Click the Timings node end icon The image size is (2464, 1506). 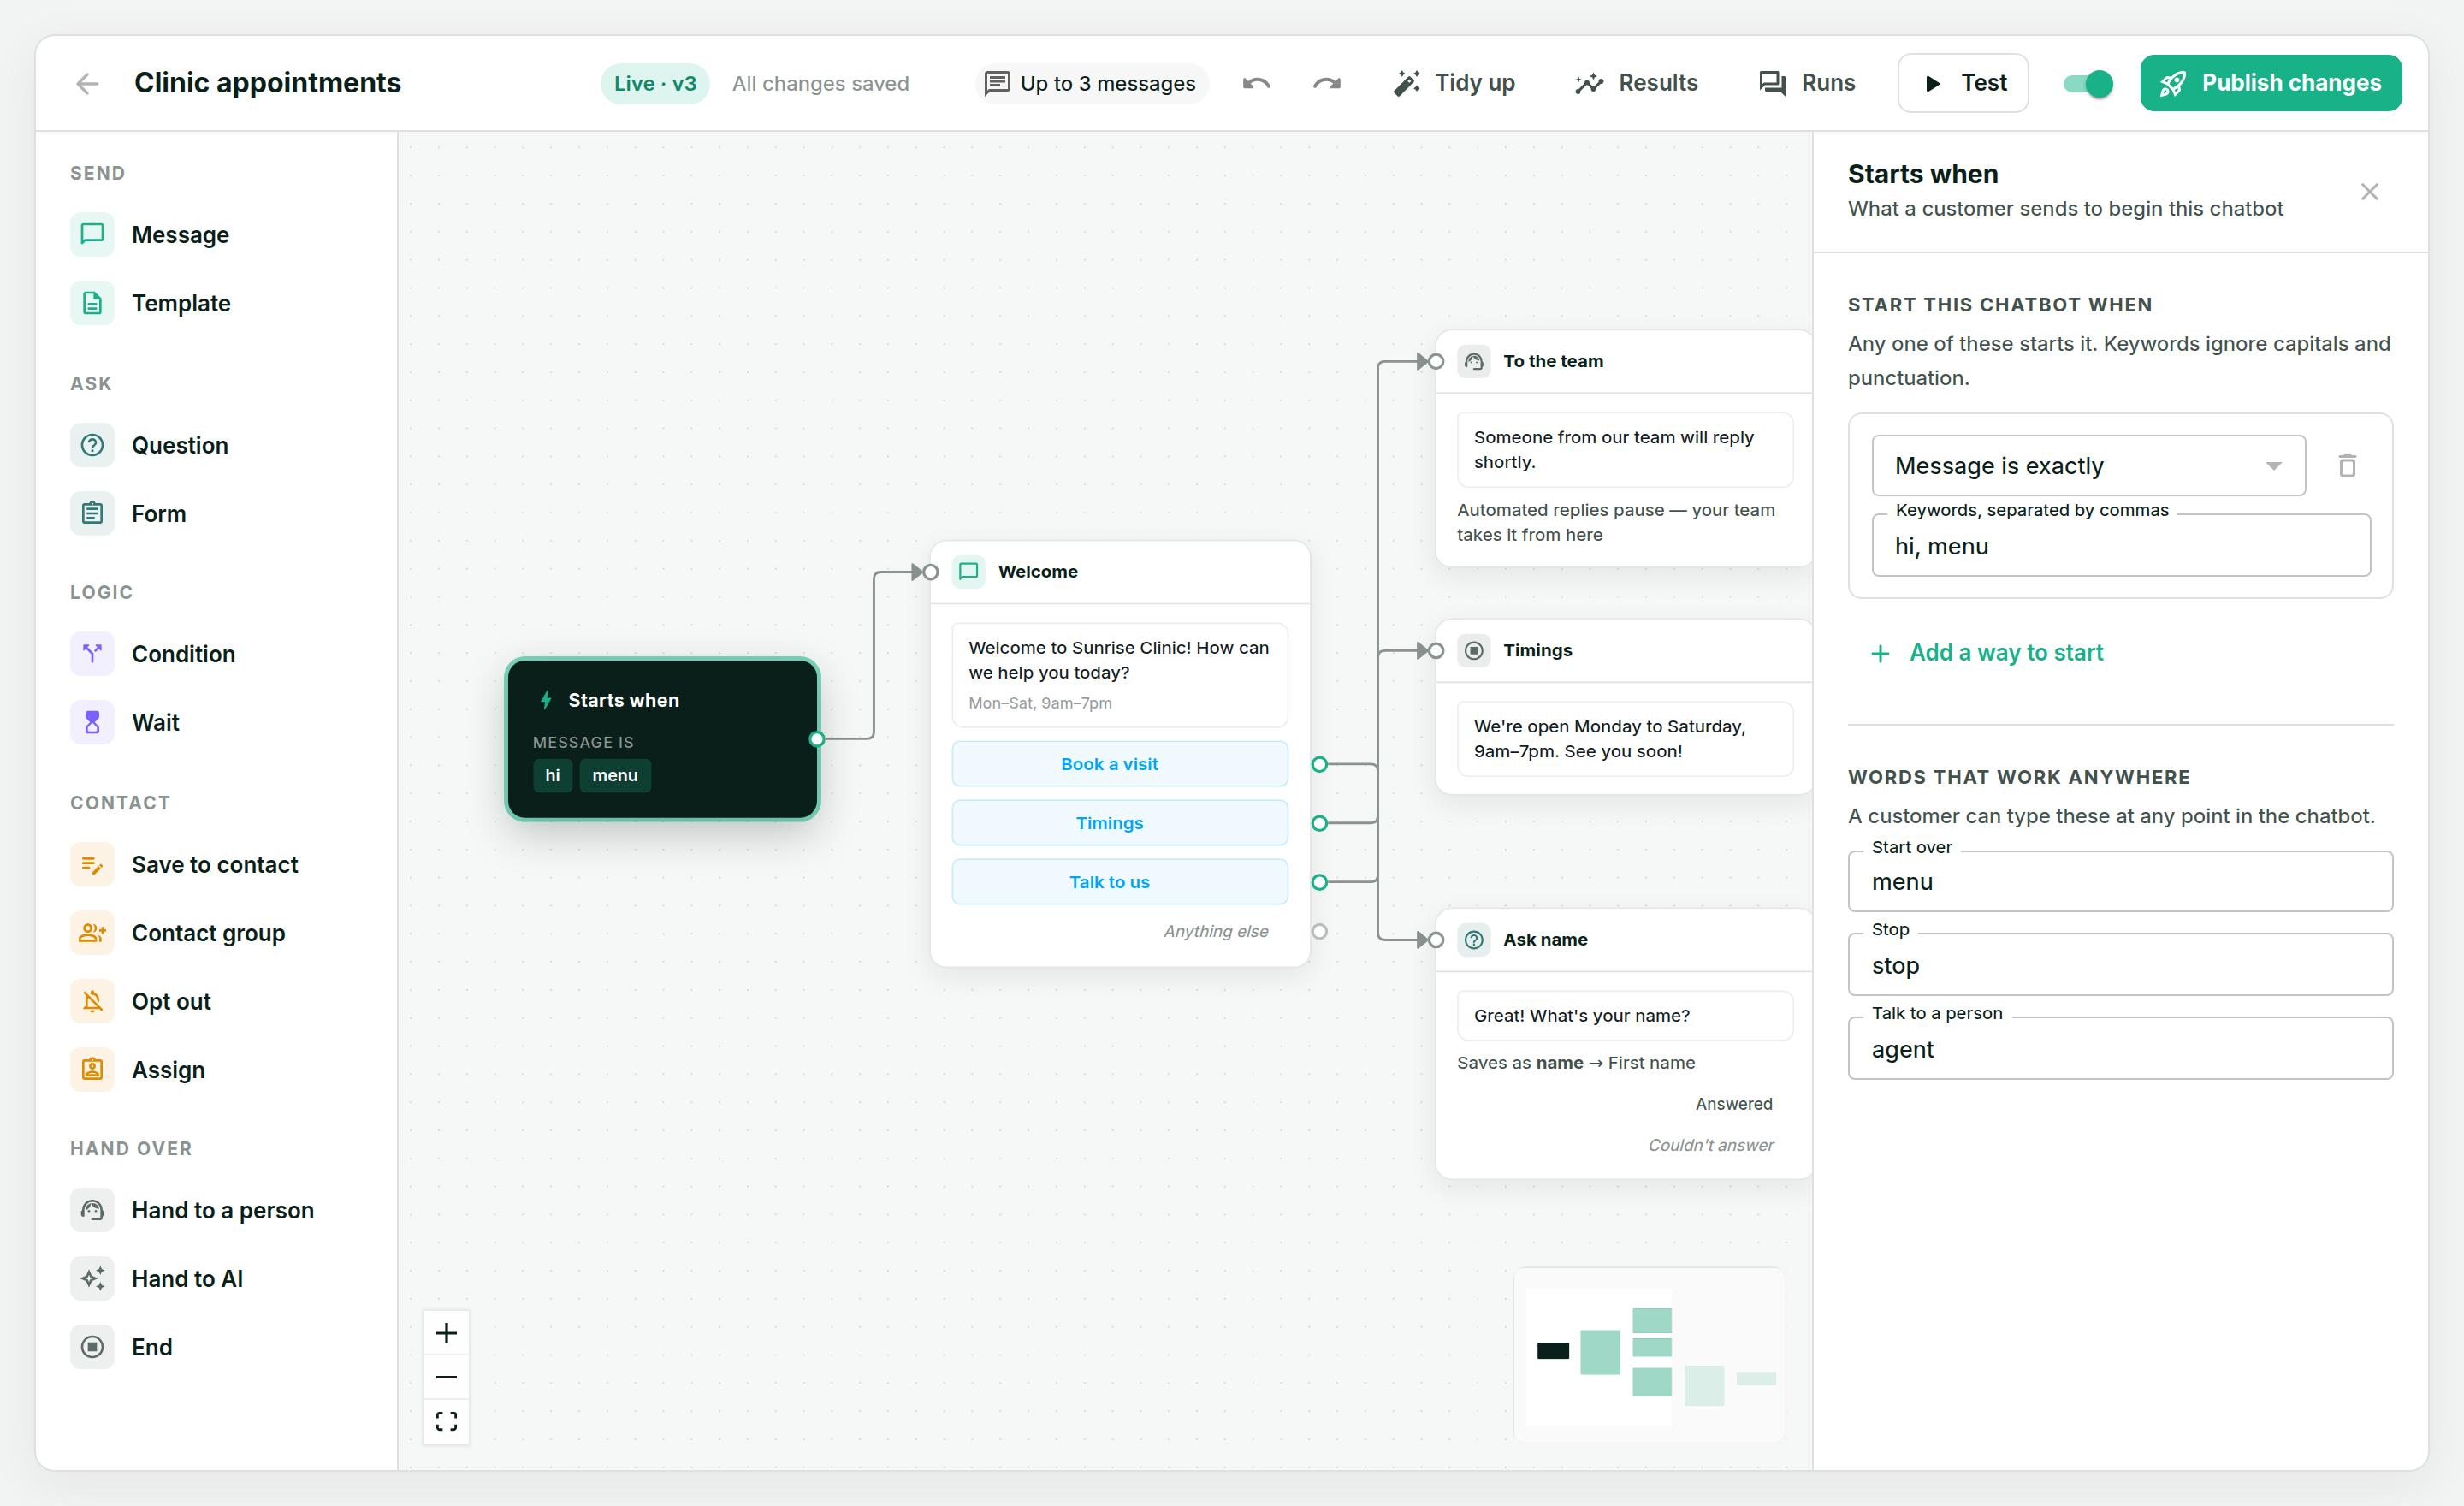[1473, 650]
